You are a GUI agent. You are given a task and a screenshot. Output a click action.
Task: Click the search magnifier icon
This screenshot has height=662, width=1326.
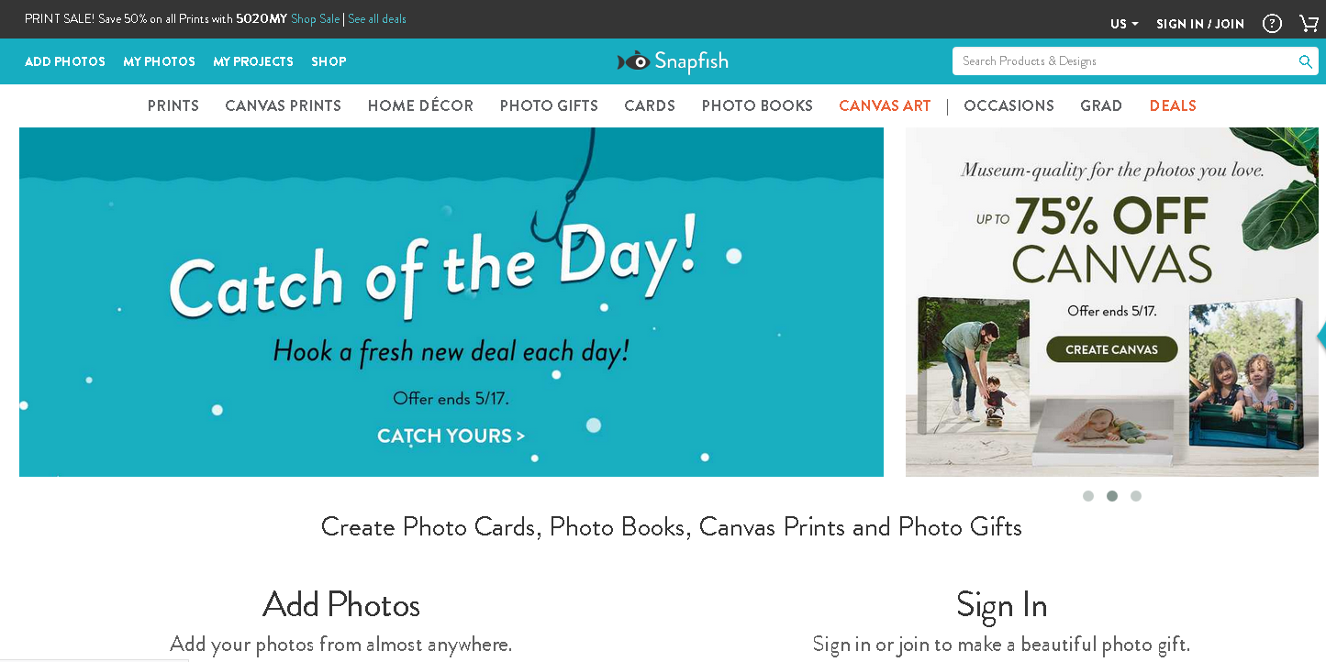(1305, 61)
